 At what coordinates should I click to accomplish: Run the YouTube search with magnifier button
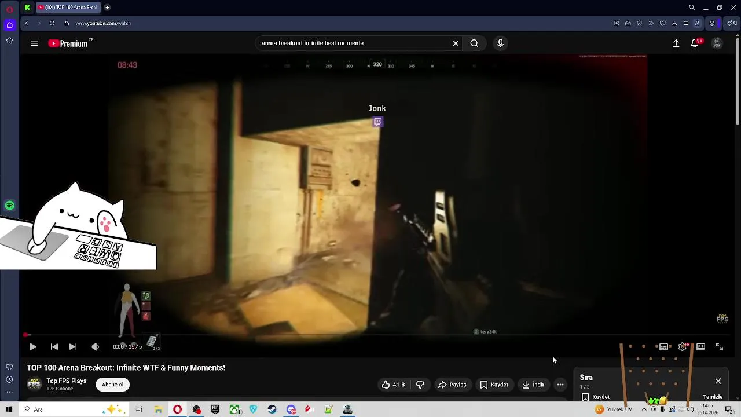[474, 43]
